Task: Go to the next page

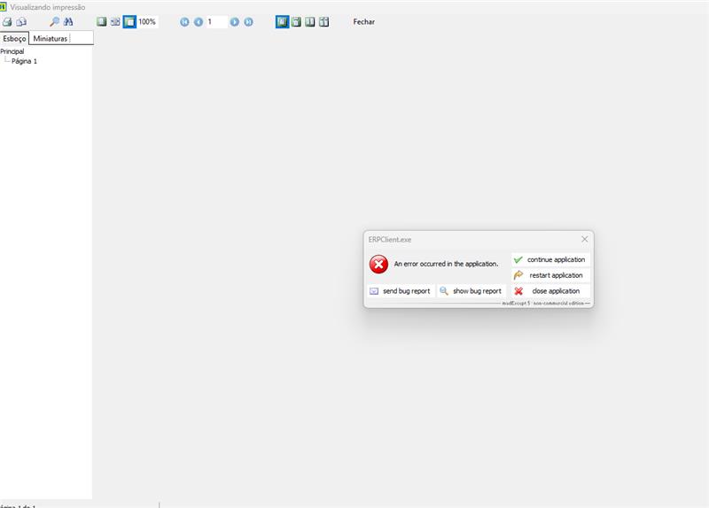Action: 235,21
